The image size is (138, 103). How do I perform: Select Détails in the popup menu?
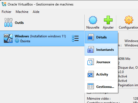click(101, 37)
